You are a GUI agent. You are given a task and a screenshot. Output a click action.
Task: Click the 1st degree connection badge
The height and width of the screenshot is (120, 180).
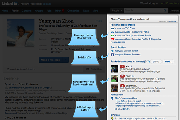99,21
